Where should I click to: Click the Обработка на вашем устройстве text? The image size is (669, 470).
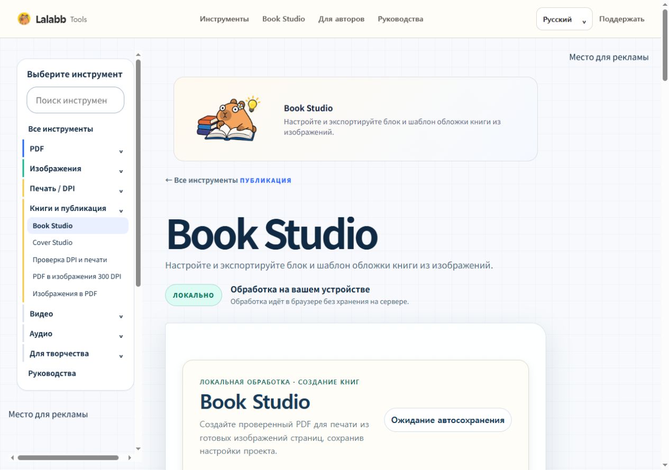[x=300, y=290]
